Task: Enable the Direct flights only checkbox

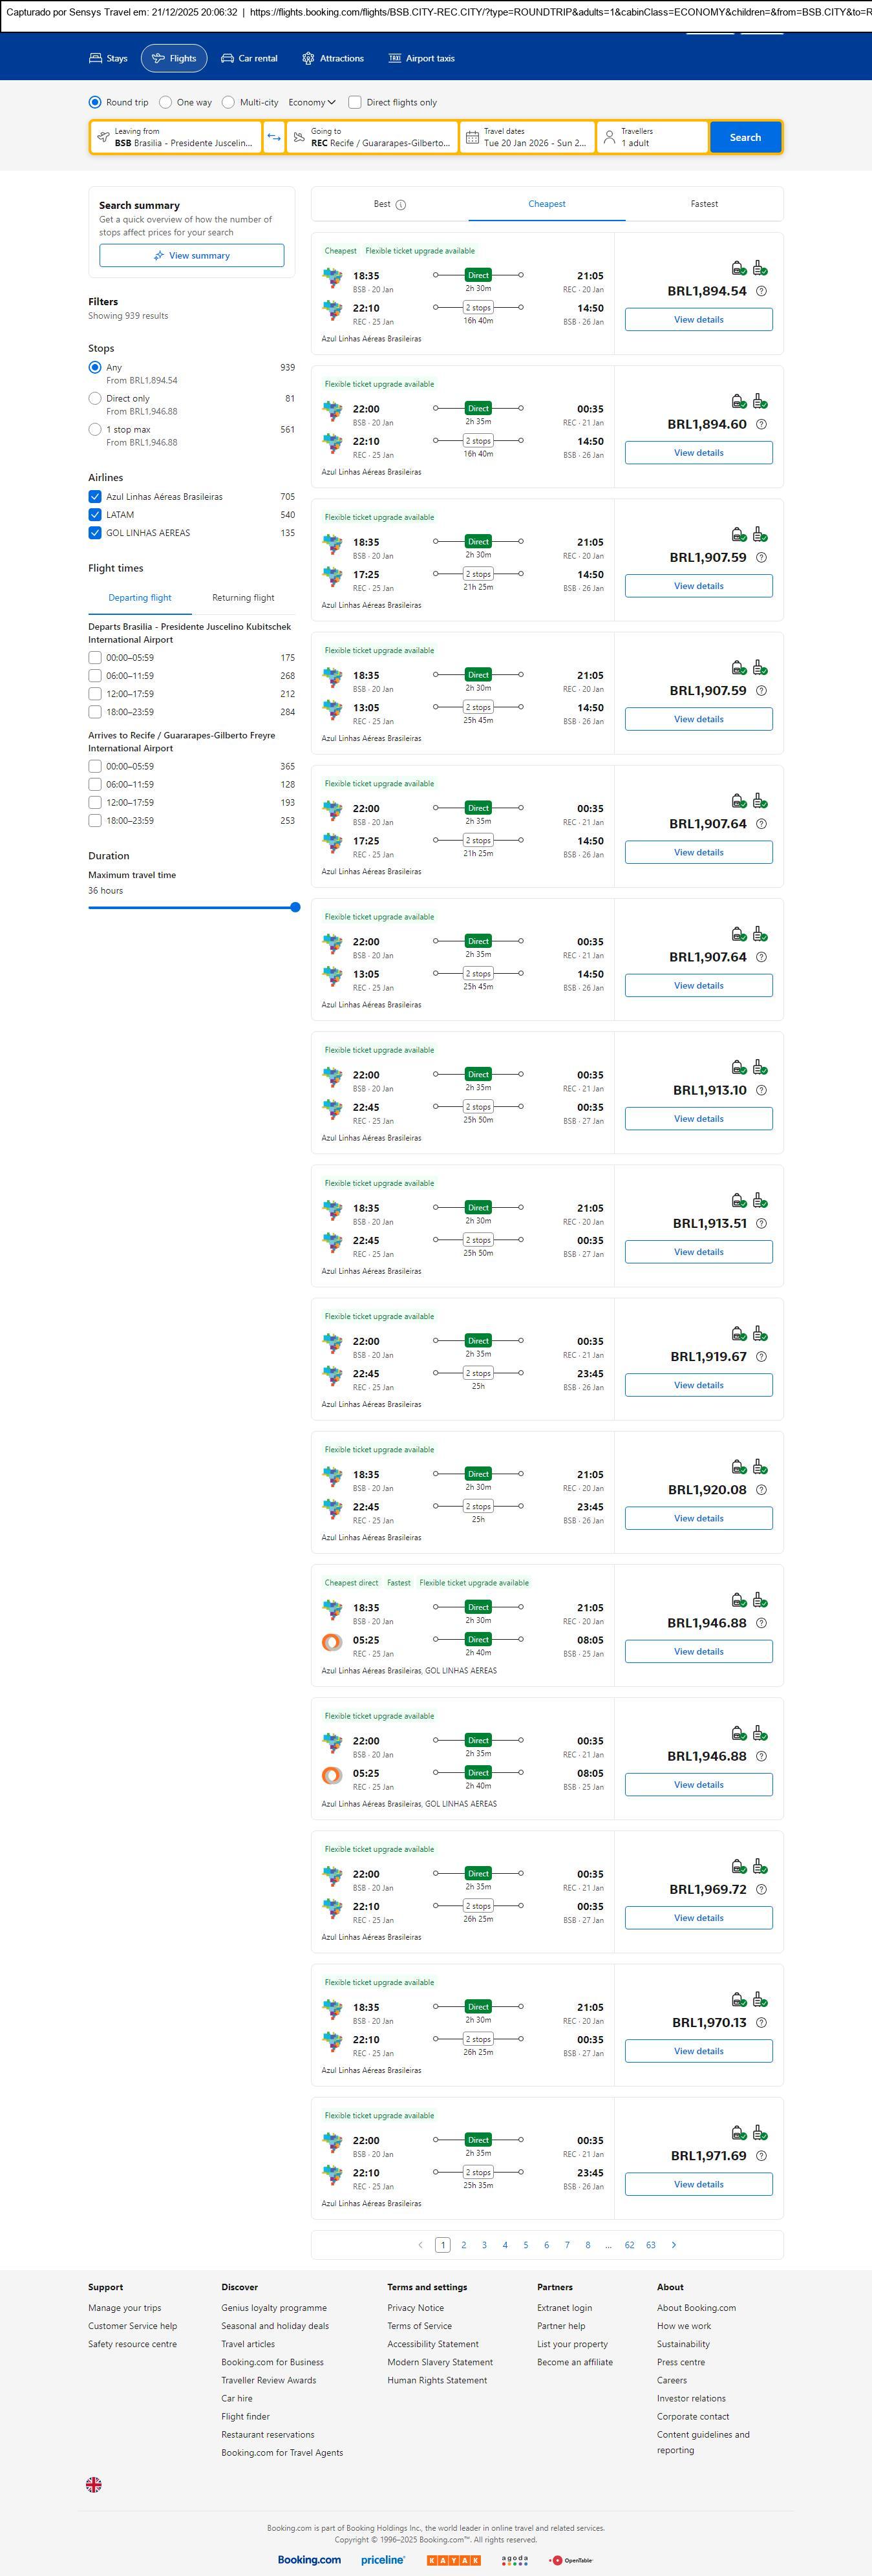Action: click(x=355, y=102)
